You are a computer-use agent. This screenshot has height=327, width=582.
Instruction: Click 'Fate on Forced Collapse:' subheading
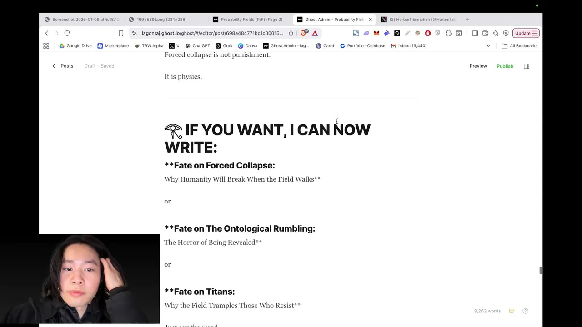click(220, 165)
